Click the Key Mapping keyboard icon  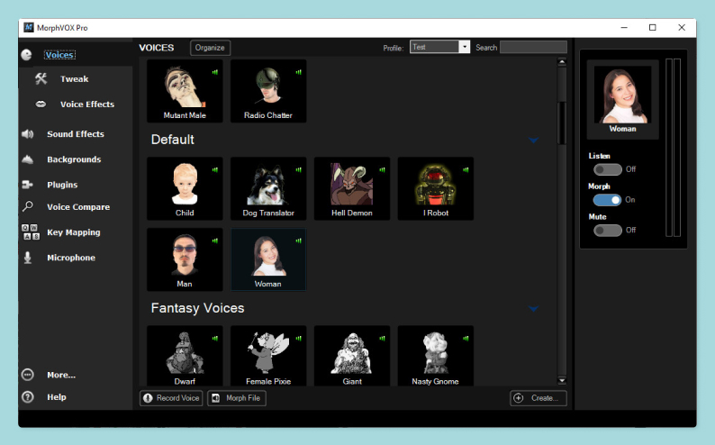pos(31,232)
